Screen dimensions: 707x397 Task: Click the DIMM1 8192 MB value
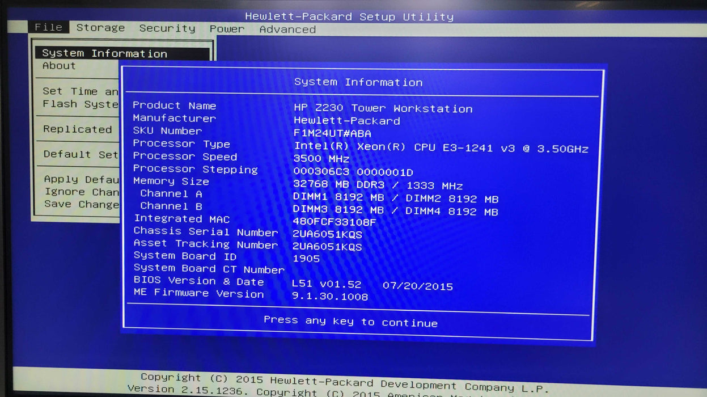338,197
